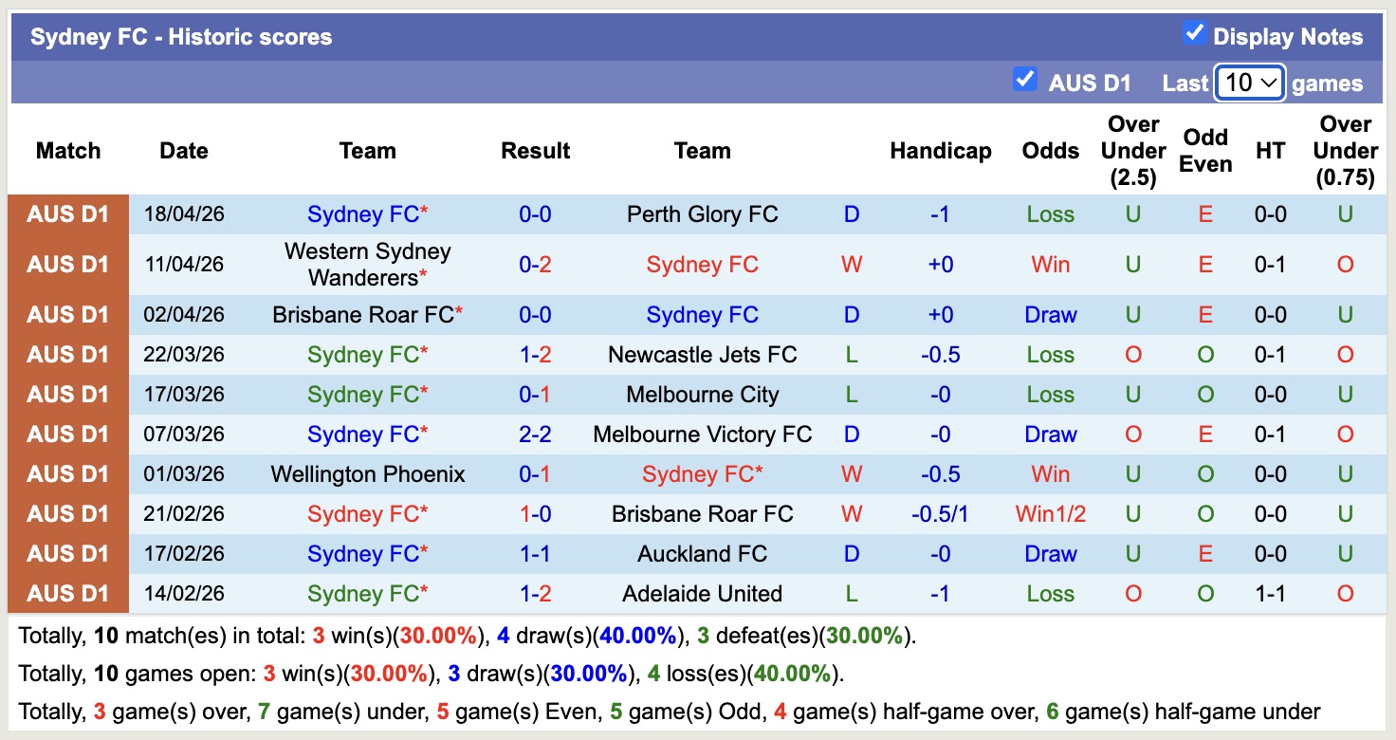Open Melbourne City team link
Viewport: 1396px width, 740px height.
click(x=703, y=395)
